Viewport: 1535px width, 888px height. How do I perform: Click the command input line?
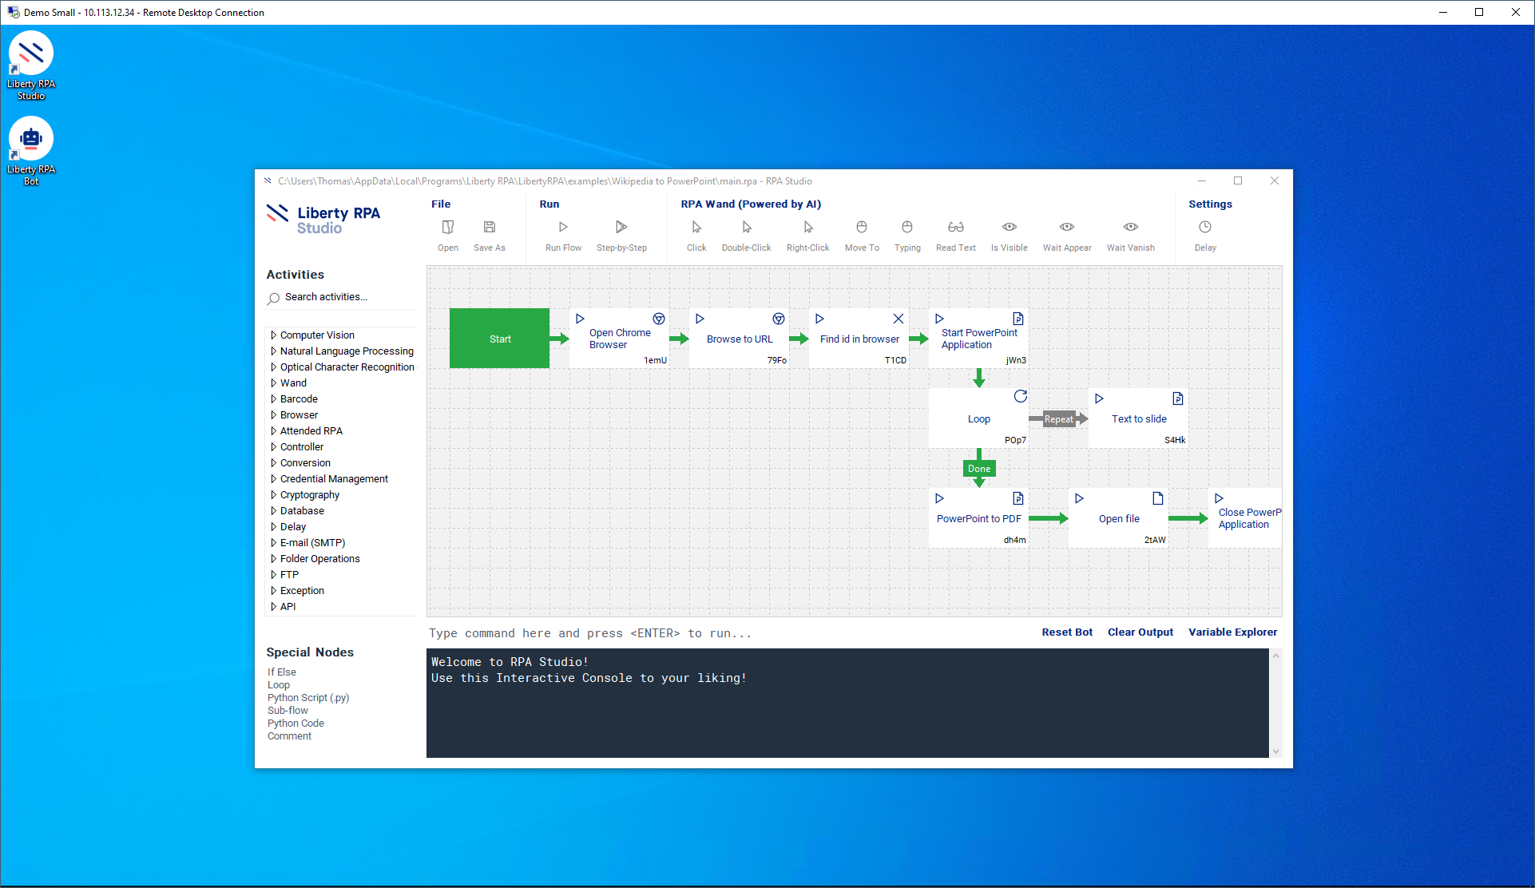[x=727, y=633]
